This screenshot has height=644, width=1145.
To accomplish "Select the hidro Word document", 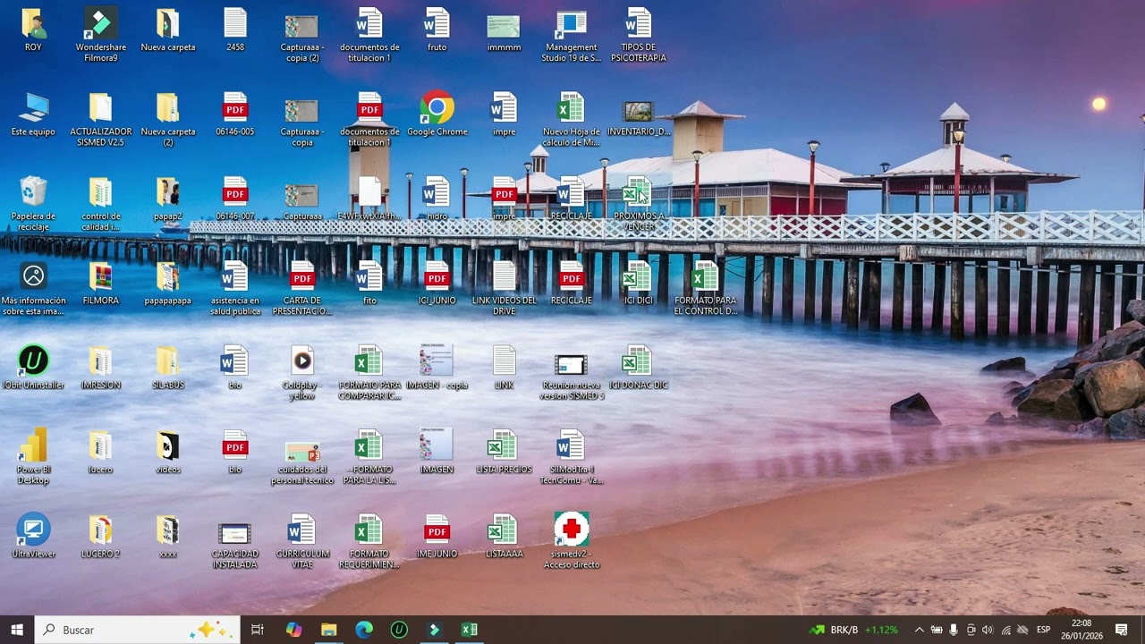I will (437, 199).
